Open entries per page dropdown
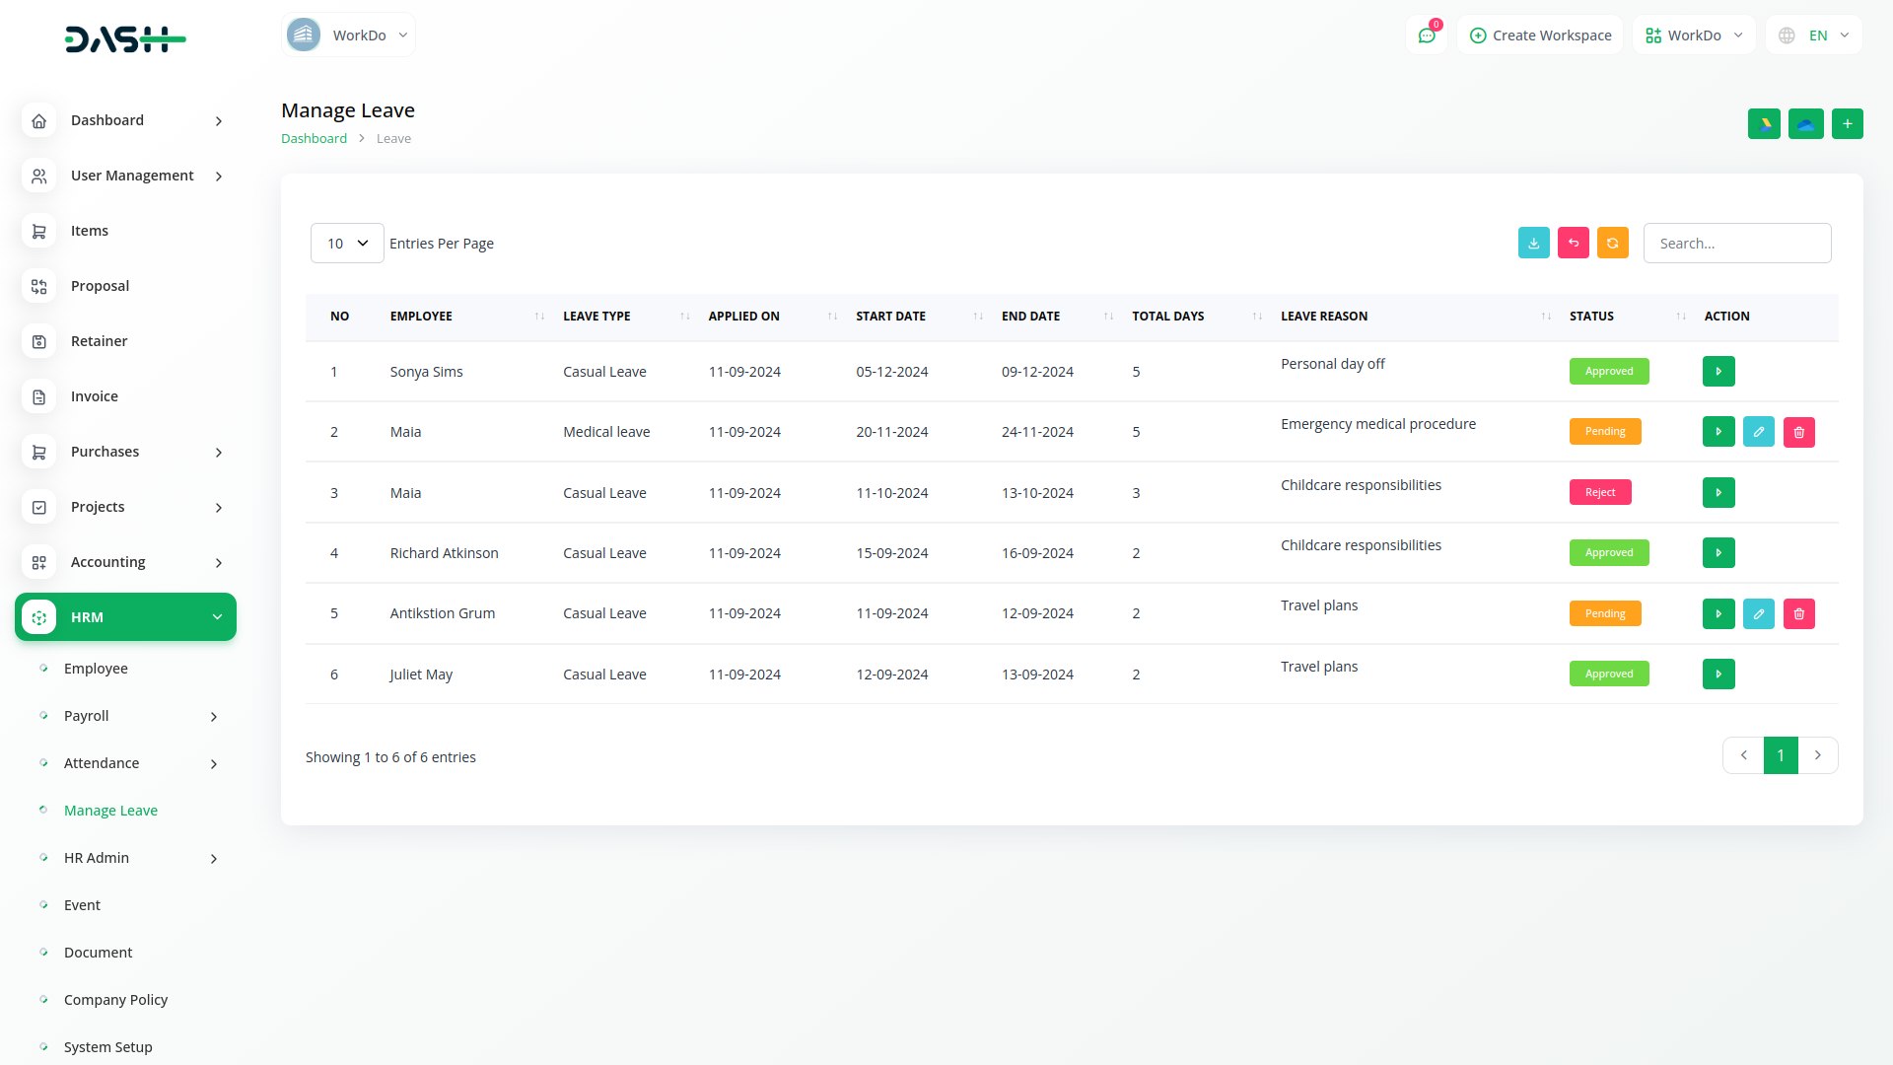Viewport: 1893px width, 1065px height. tap(347, 244)
